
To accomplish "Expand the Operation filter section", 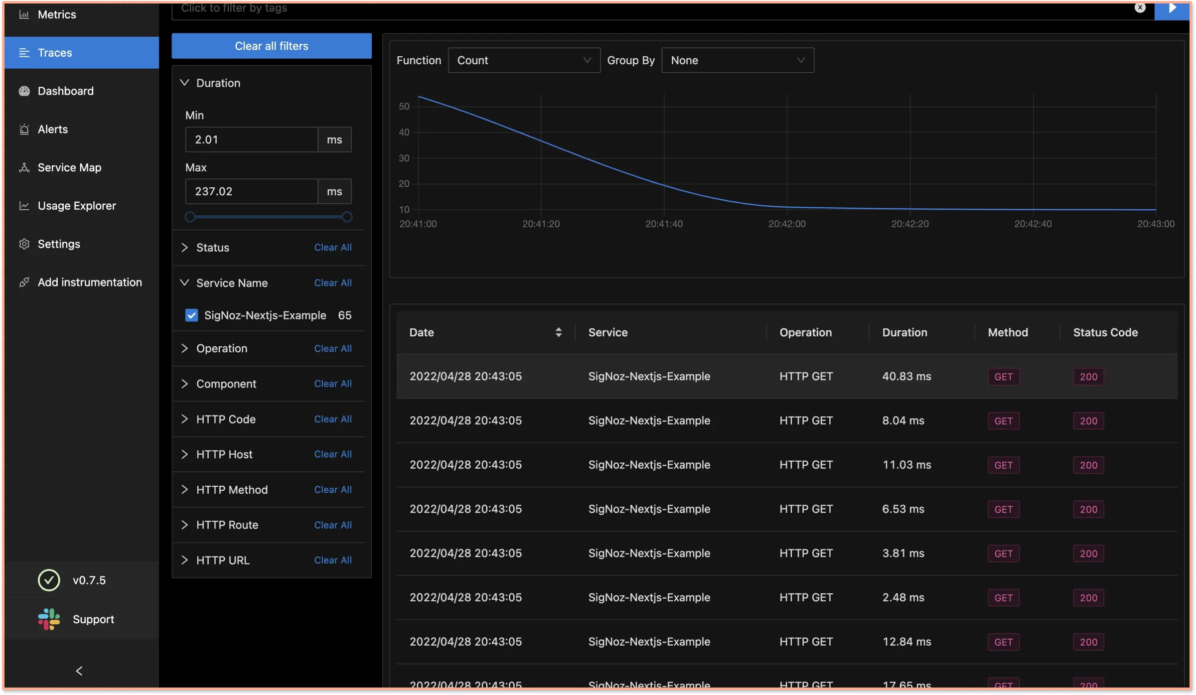I will coord(184,348).
